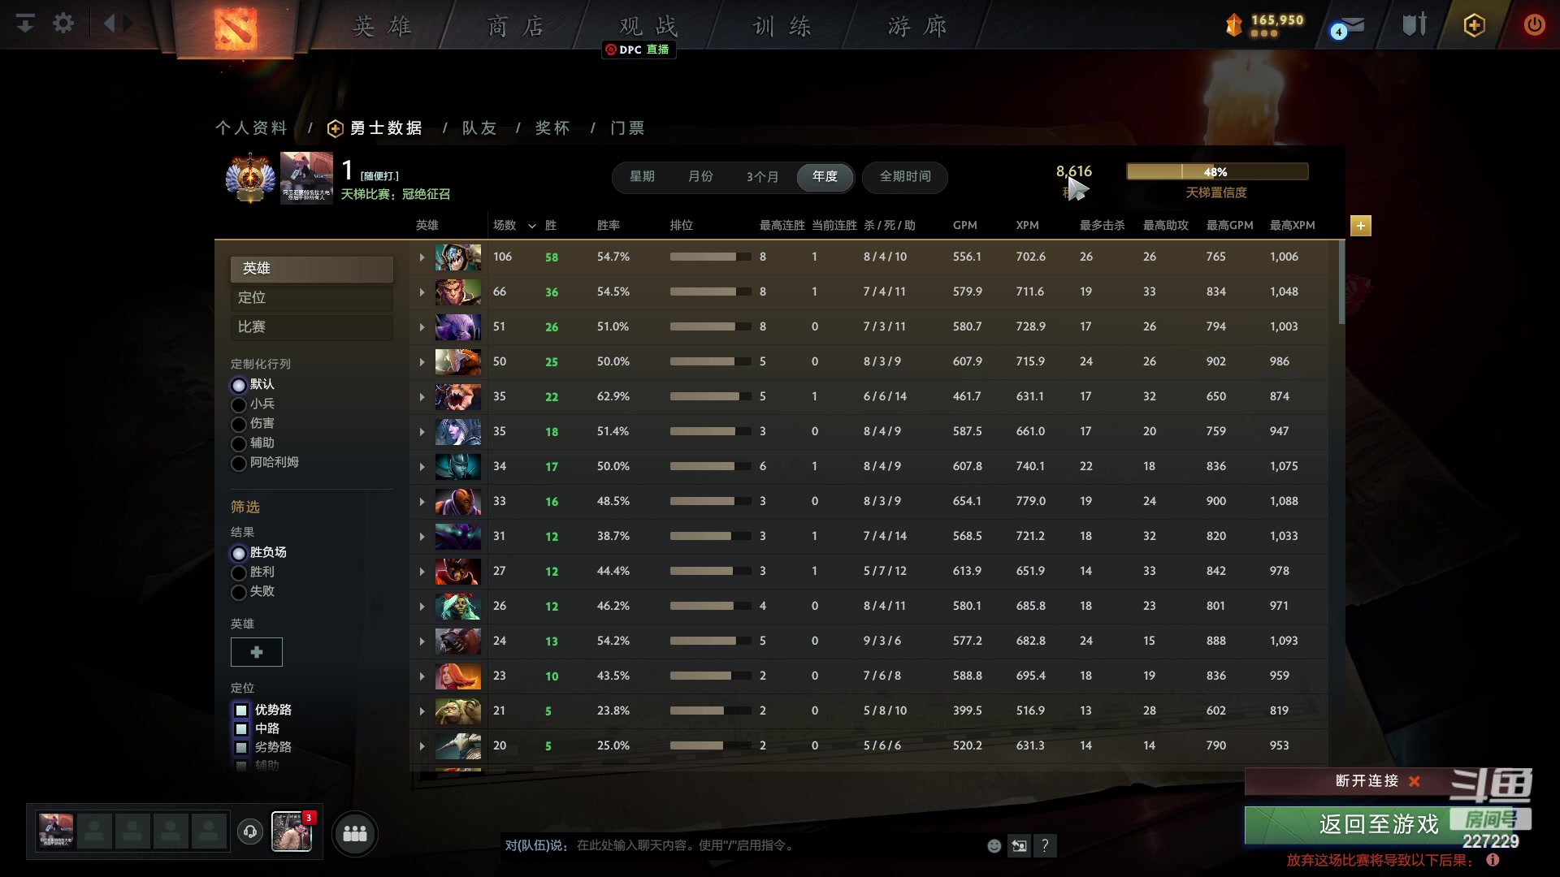Image resolution: width=1560 pixels, height=877 pixels.
Task: Open the Dota Plus hexagon icon
Action: [x=1475, y=25]
